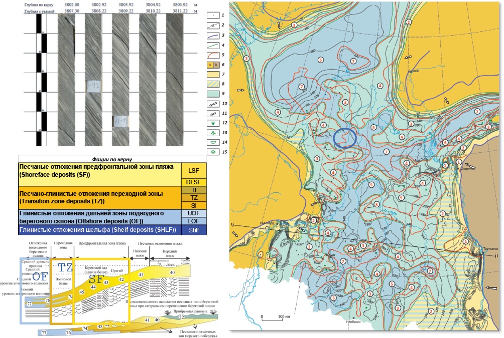Click legend symbol 1 with the dot
Screen dimensions: 504x338
[212, 16]
